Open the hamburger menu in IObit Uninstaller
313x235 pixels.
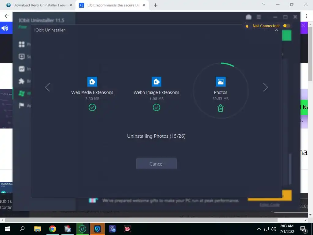[259, 17]
